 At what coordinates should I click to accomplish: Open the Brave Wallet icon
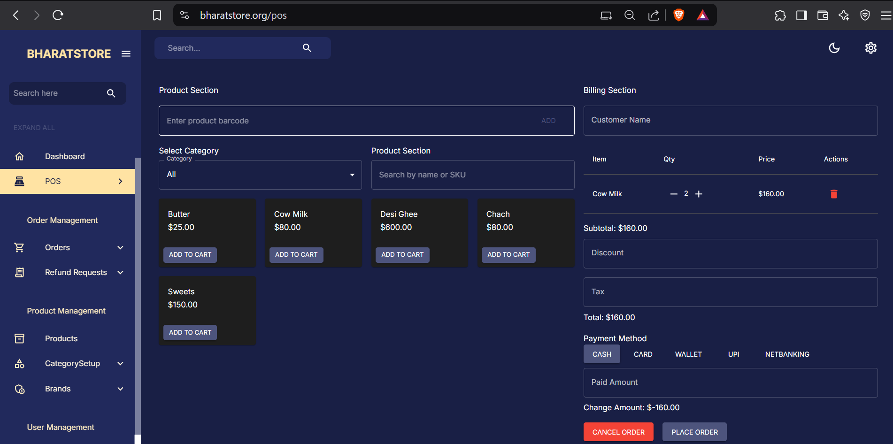823,15
